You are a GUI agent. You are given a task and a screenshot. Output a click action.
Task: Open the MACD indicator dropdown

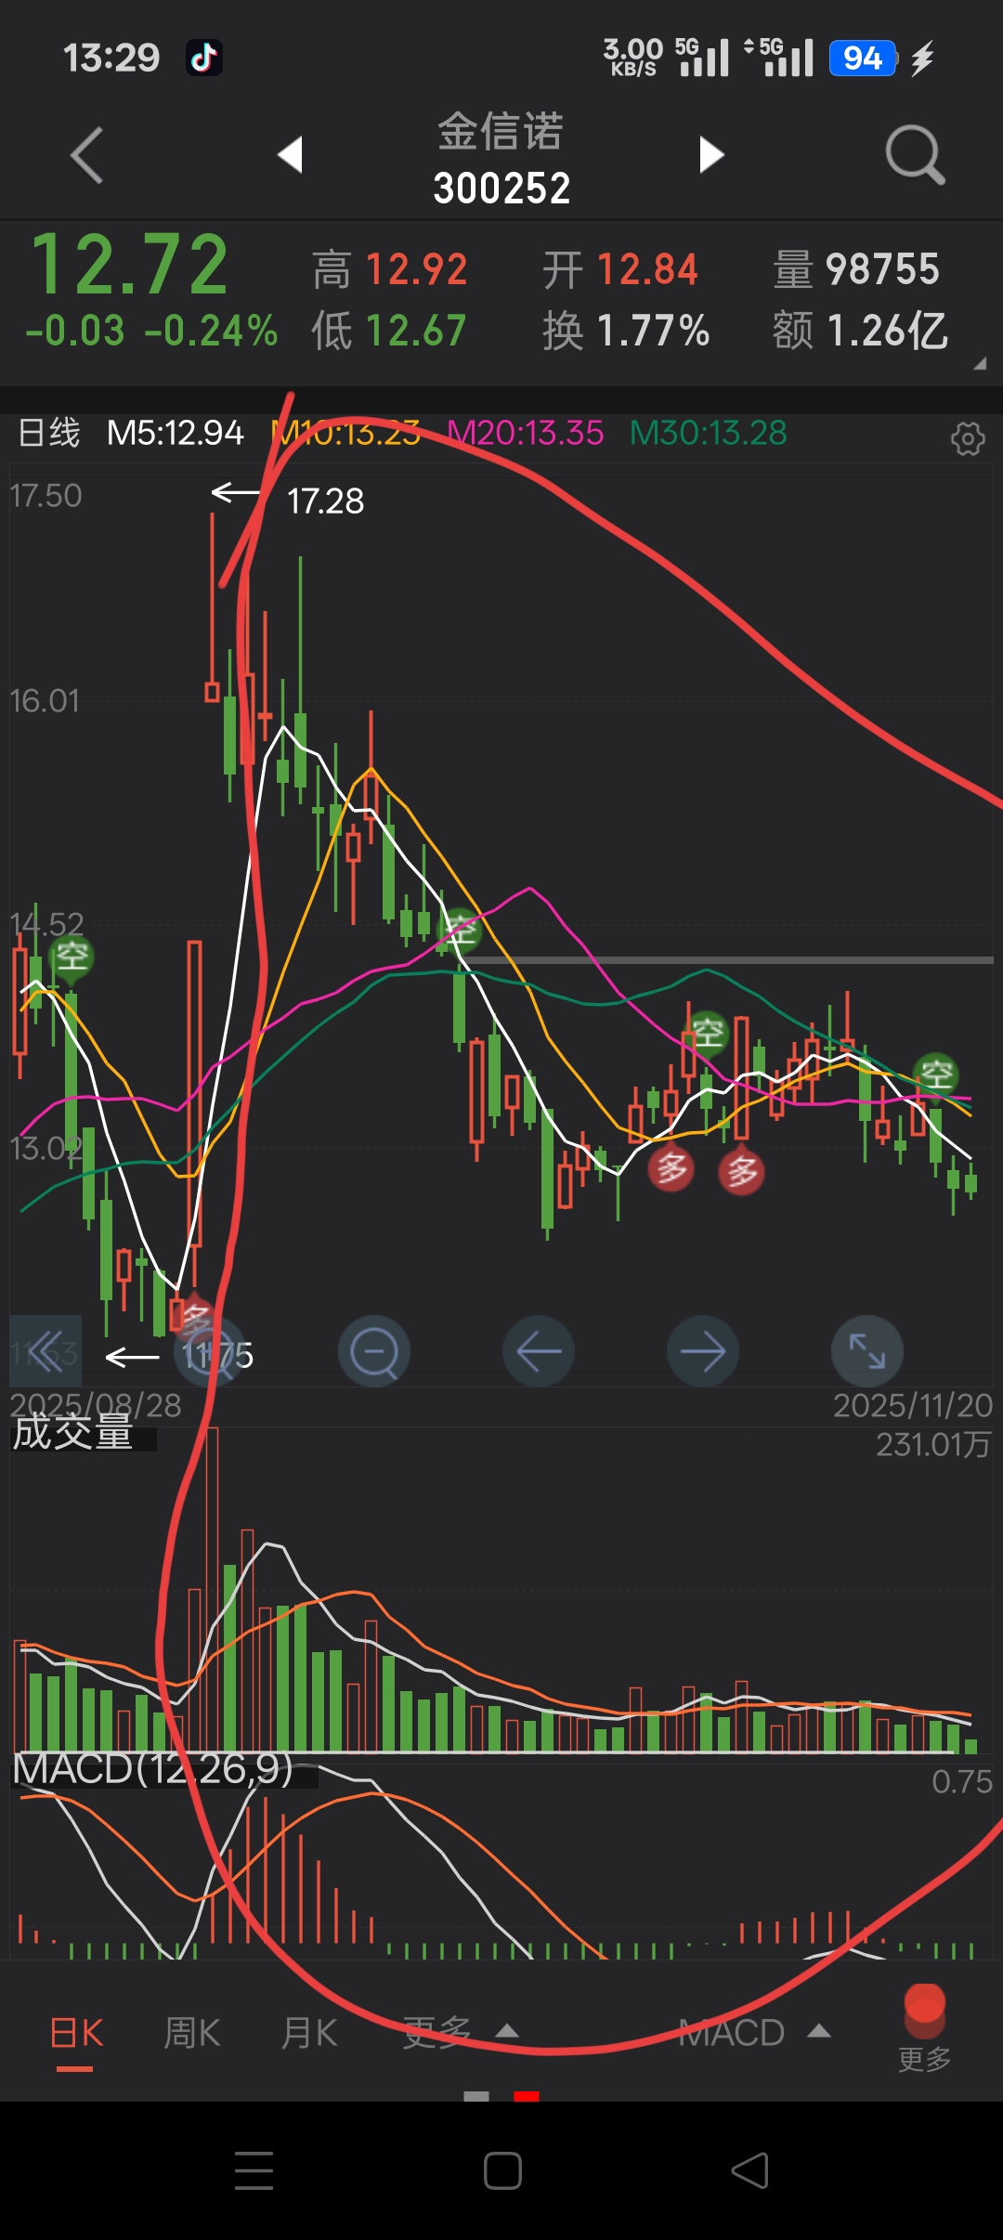[754, 2033]
